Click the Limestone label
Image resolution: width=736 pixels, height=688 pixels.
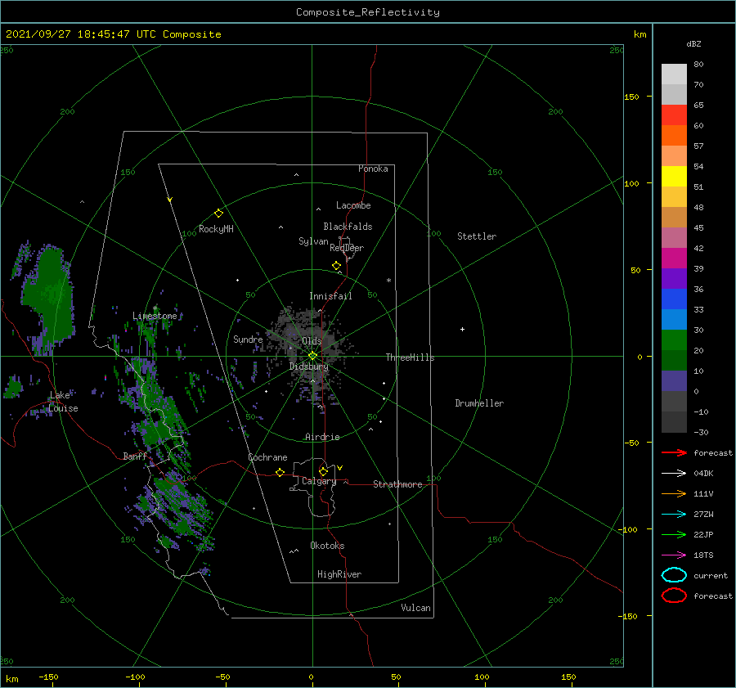(x=155, y=316)
